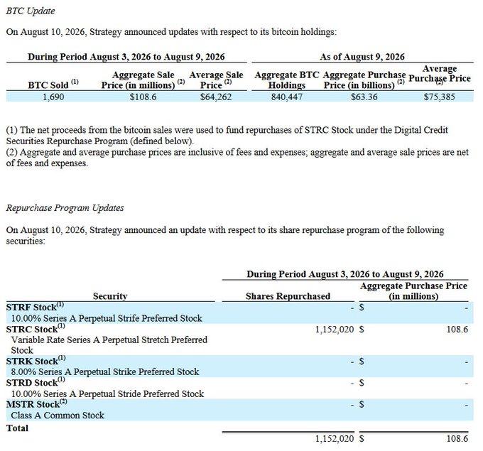Click the 'Shares Repurchased' column header
Screen dimensions: 483x451
coord(288,296)
